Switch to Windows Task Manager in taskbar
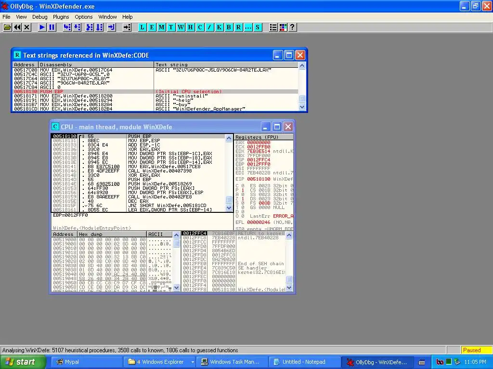493x369 pixels. tap(231, 362)
